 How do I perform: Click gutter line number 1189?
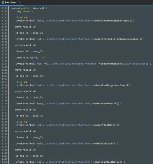(5, 162)
